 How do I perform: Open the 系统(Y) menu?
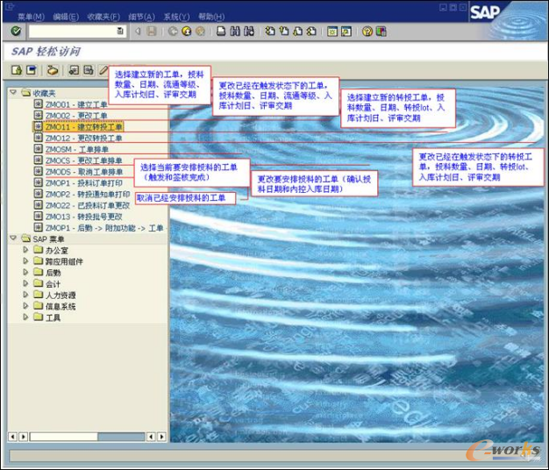[176, 17]
